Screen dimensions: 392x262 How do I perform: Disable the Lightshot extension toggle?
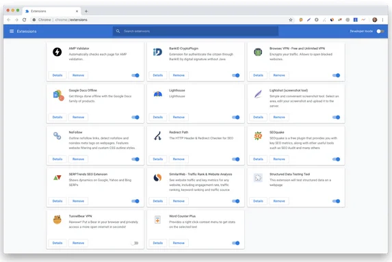(x=337, y=117)
